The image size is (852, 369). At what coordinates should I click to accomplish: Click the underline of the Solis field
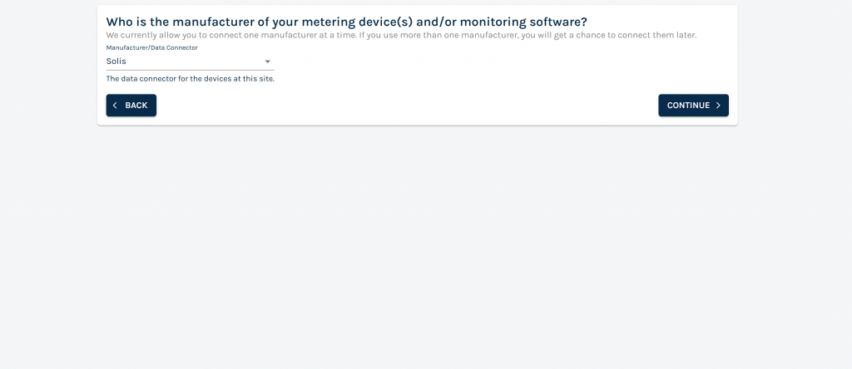191,70
